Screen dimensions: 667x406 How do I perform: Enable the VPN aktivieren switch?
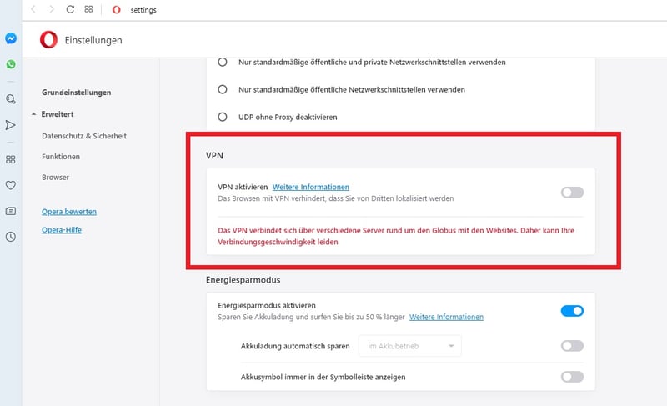572,193
